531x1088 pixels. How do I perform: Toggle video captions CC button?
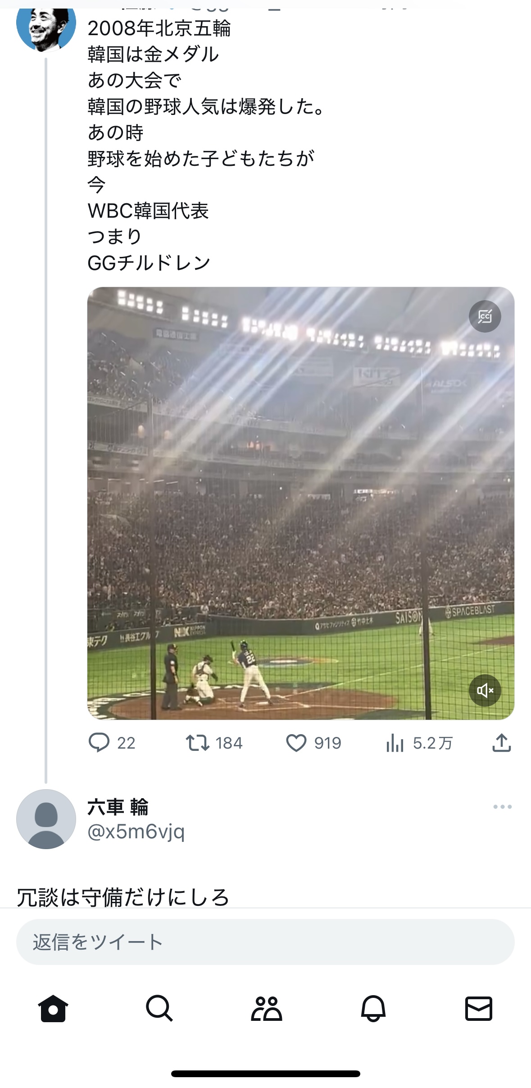point(485,316)
